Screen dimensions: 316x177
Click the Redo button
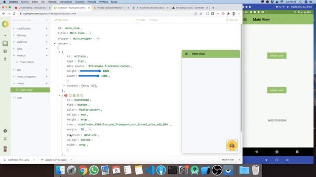pyautogui.click(x=154, y=20)
